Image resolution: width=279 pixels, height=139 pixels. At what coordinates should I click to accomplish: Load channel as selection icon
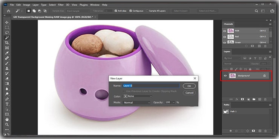[x=247, y=46]
